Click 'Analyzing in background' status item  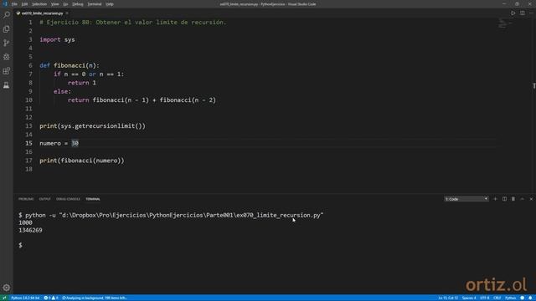95,298
